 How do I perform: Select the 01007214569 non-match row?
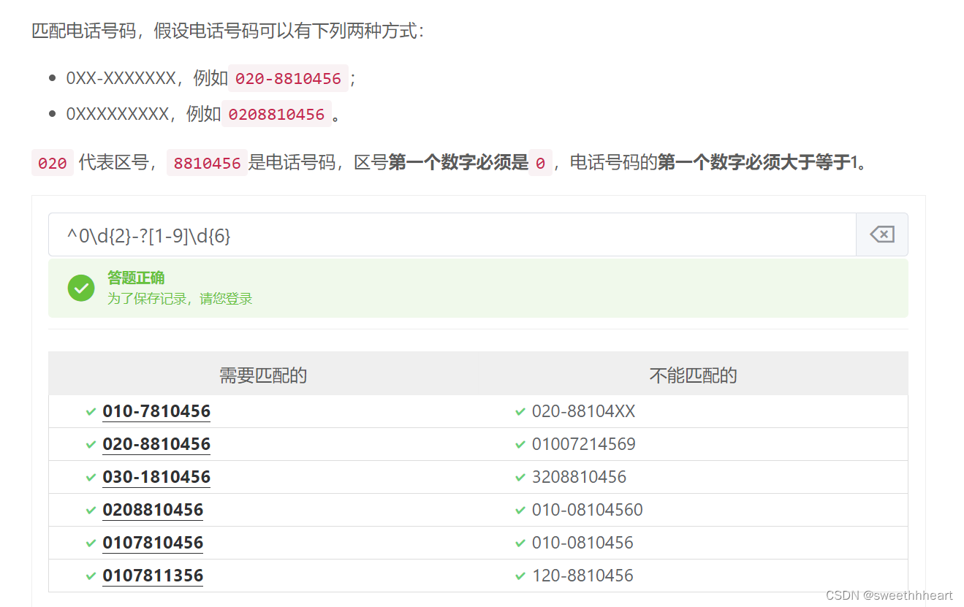click(583, 444)
